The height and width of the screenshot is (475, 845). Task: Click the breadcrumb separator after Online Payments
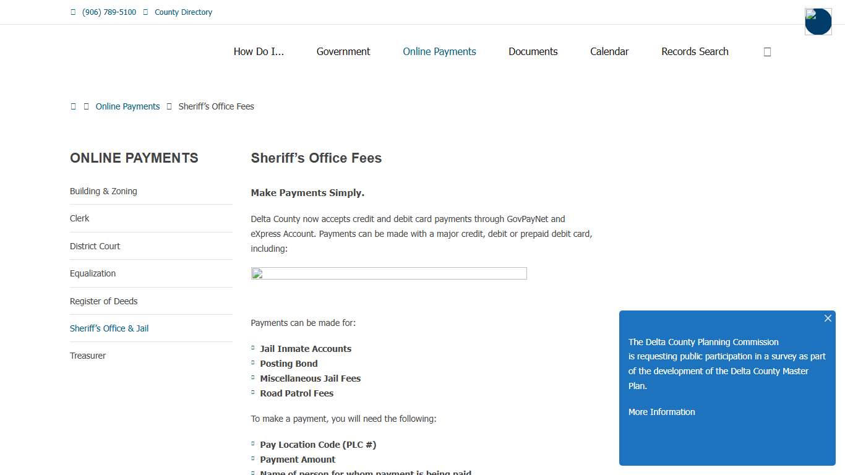click(x=168, y=106)
